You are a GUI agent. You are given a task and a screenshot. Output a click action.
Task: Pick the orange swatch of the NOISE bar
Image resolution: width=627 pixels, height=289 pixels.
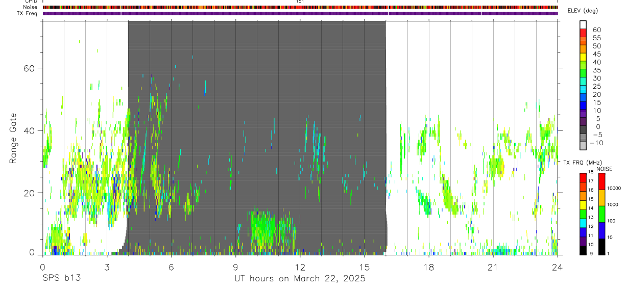pyautogui.click(x=602, y=198)
